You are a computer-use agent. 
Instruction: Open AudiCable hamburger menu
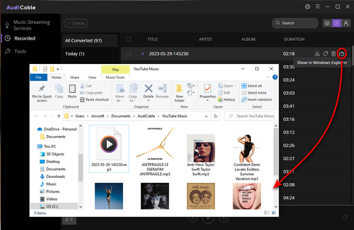click(317, 7)
